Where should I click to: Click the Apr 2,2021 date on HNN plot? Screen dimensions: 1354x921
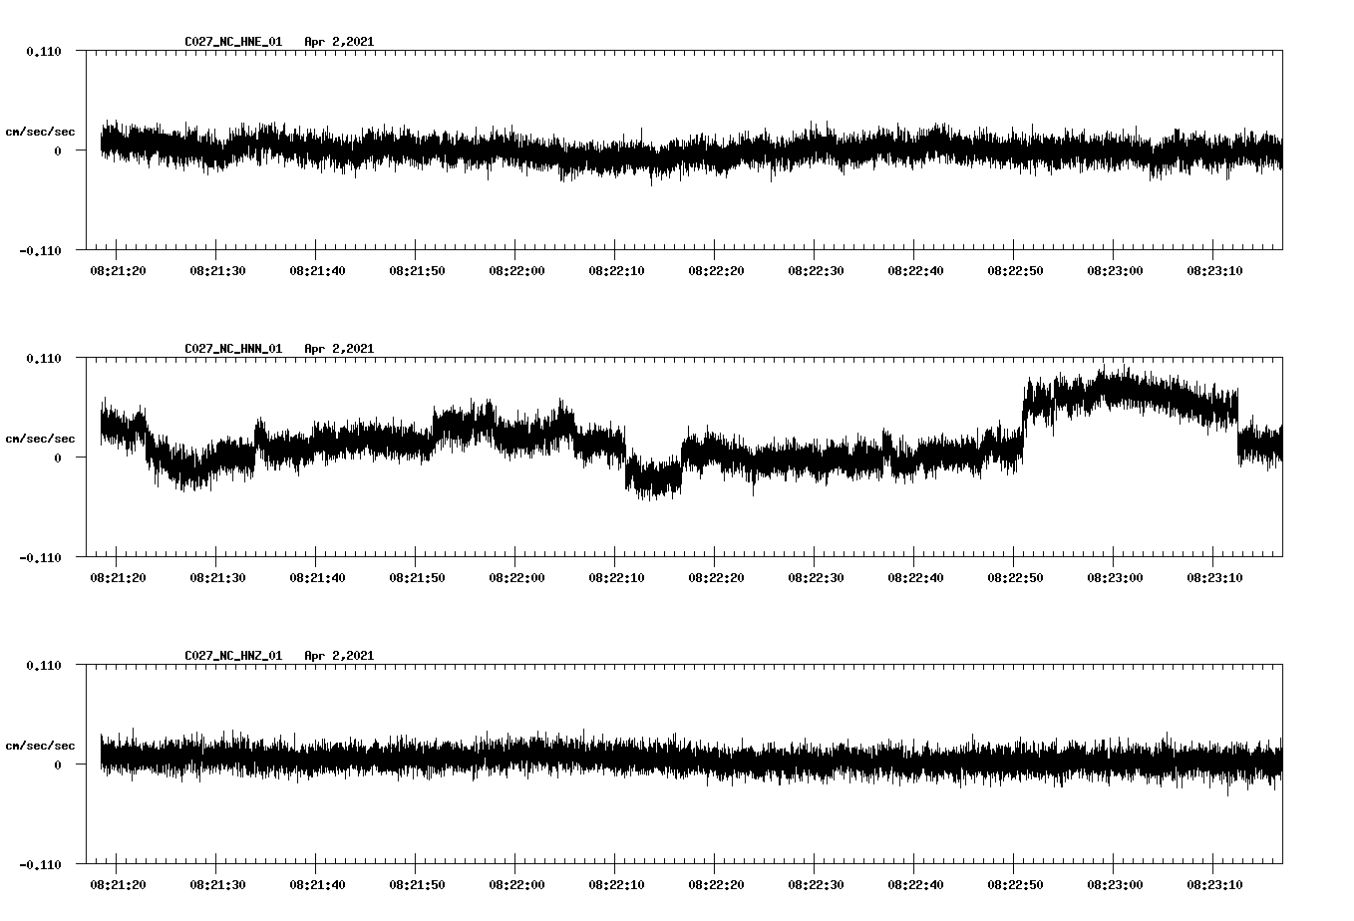pyautogui.click(x=339, y=348)
